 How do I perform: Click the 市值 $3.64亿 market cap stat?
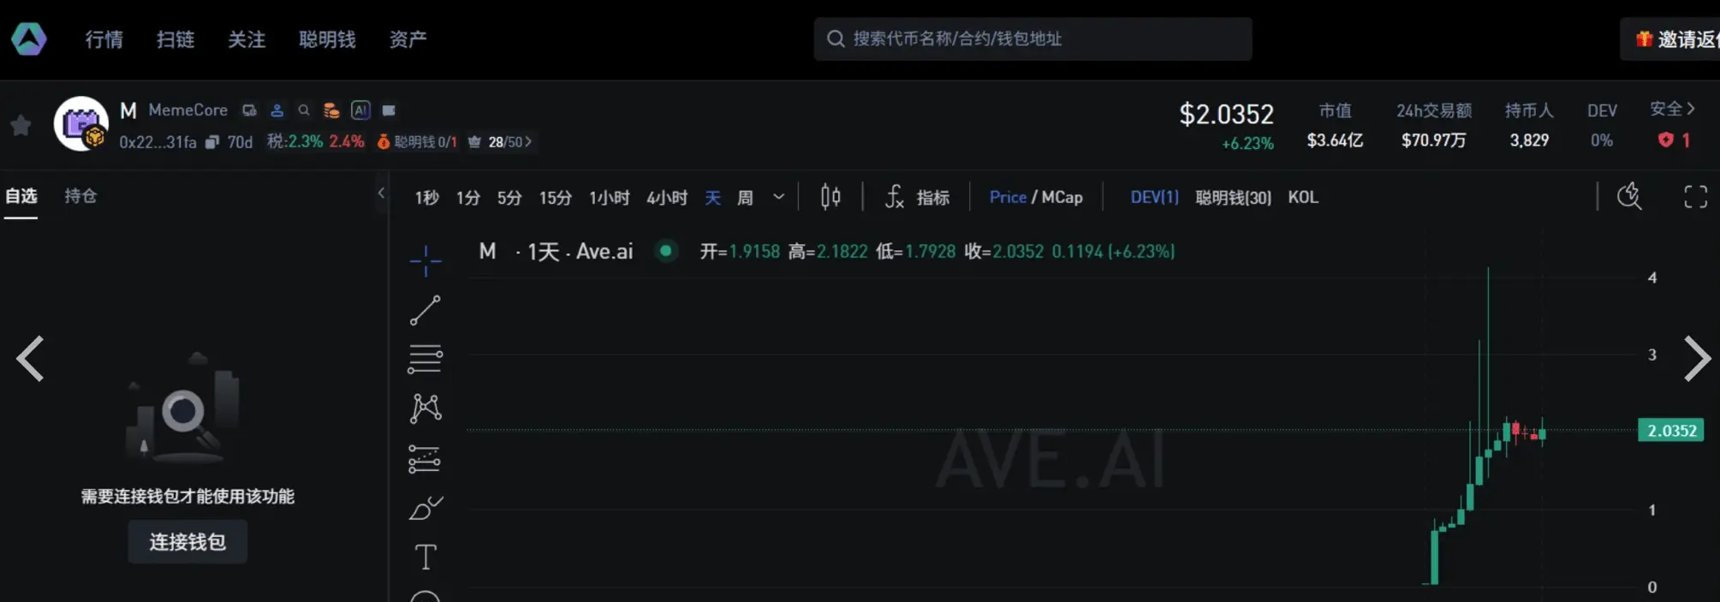point(1335,125)
